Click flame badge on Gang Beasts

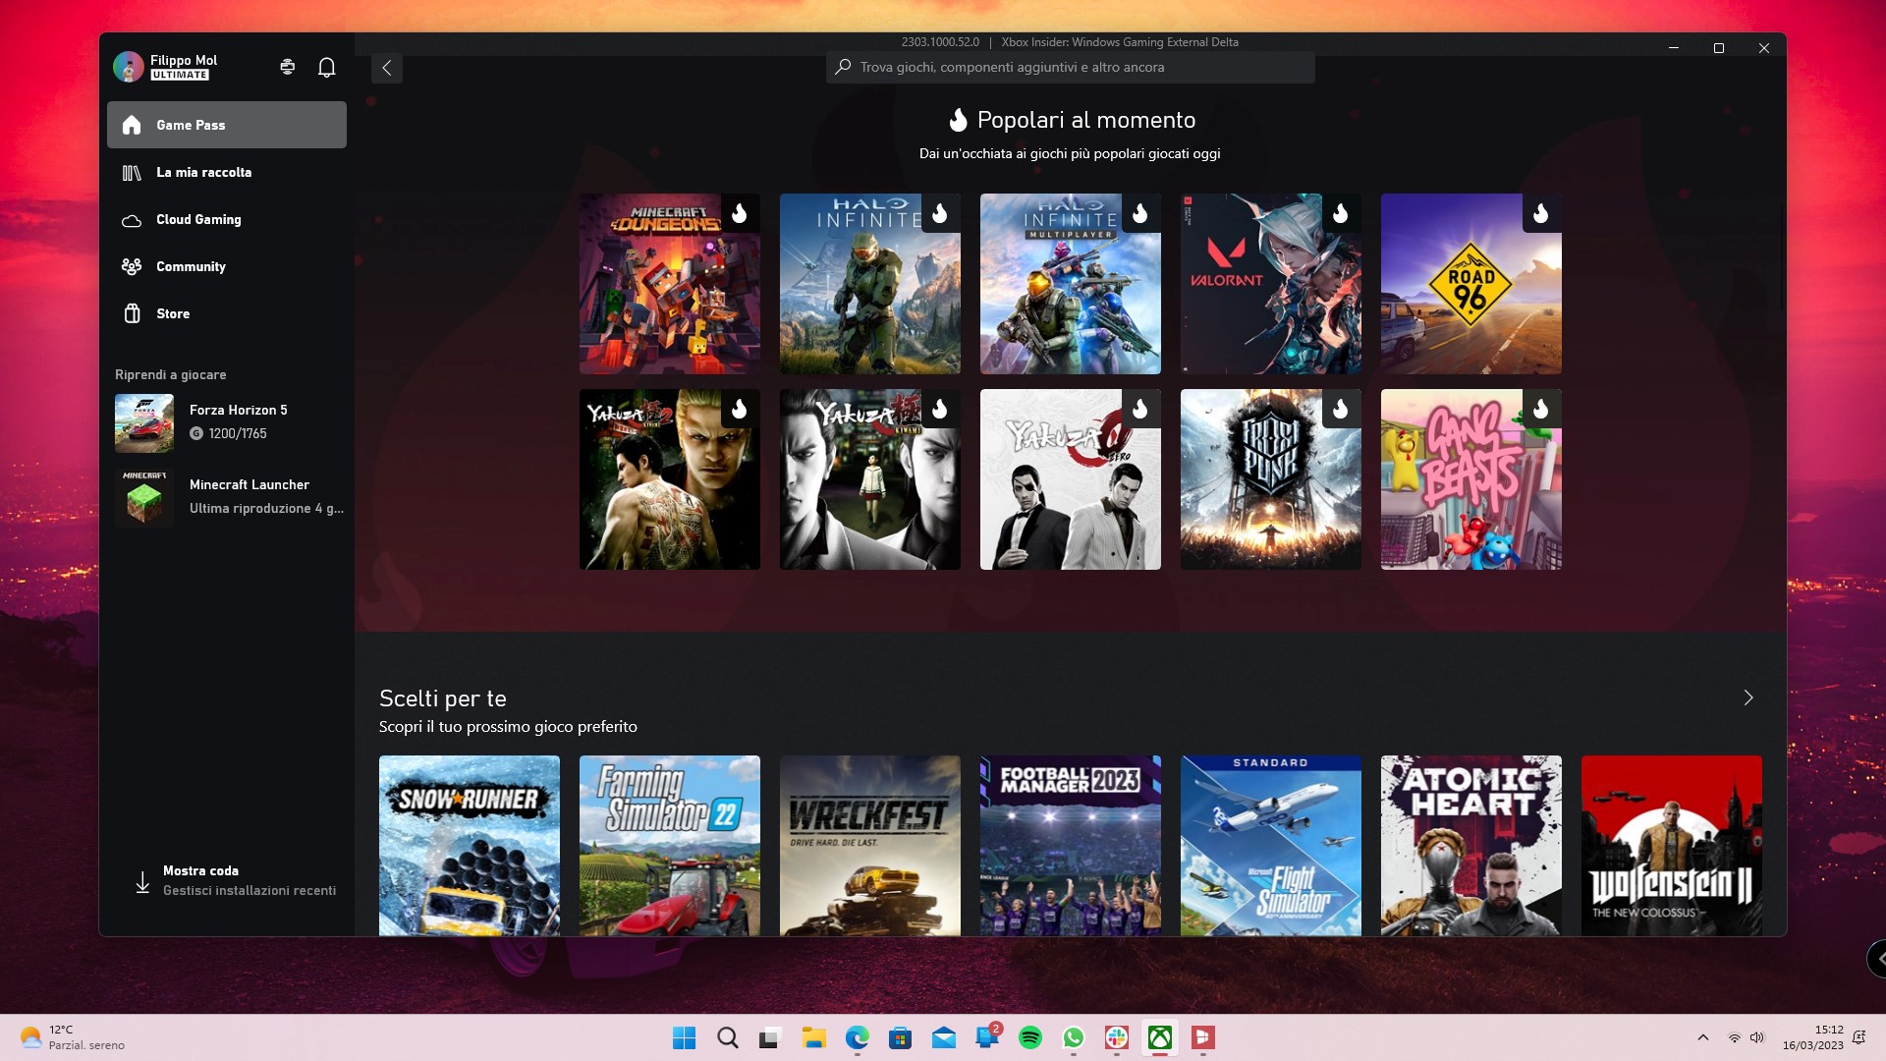[1541, 409]
